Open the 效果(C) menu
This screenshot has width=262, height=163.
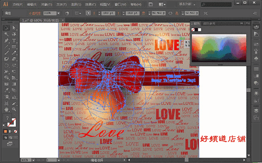90,4
